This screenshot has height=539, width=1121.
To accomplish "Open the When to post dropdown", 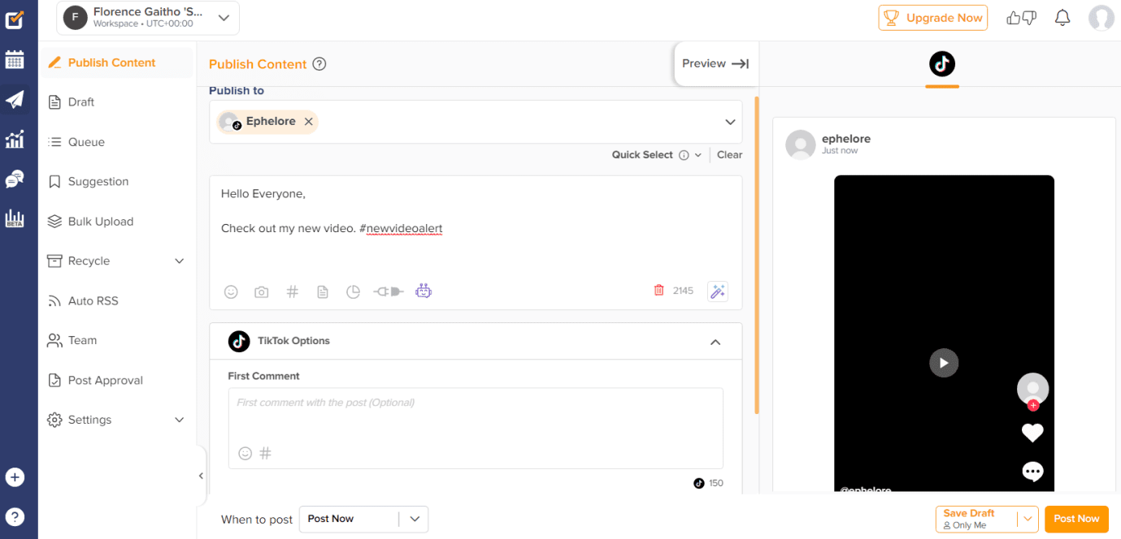I will click(415, 519).
